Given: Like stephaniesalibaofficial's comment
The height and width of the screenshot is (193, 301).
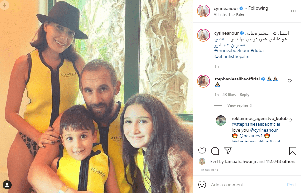Looking at the screenshot, I should point(289,81).
